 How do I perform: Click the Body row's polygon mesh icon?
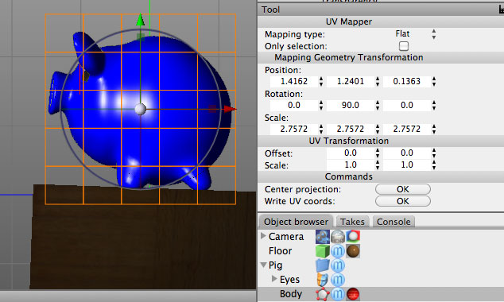[x=323, y=294]
